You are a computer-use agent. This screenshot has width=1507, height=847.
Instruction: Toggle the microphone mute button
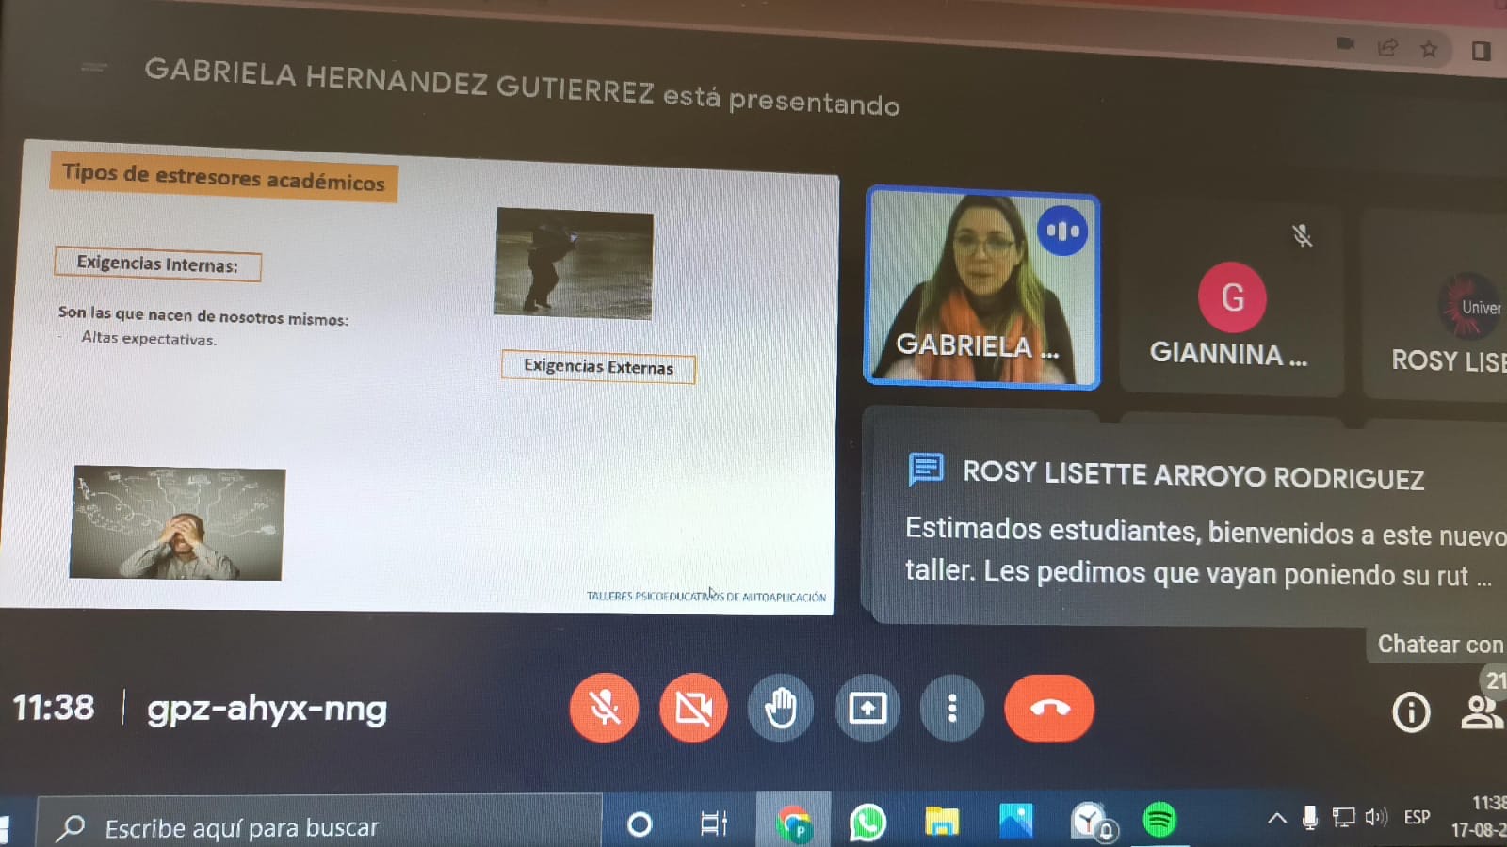tap(604, 708)
